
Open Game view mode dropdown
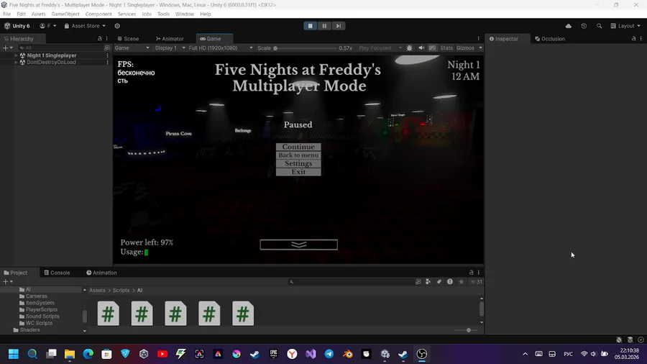point(132,48)
